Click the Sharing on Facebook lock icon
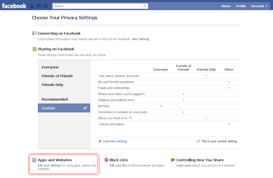 (34, 49)
